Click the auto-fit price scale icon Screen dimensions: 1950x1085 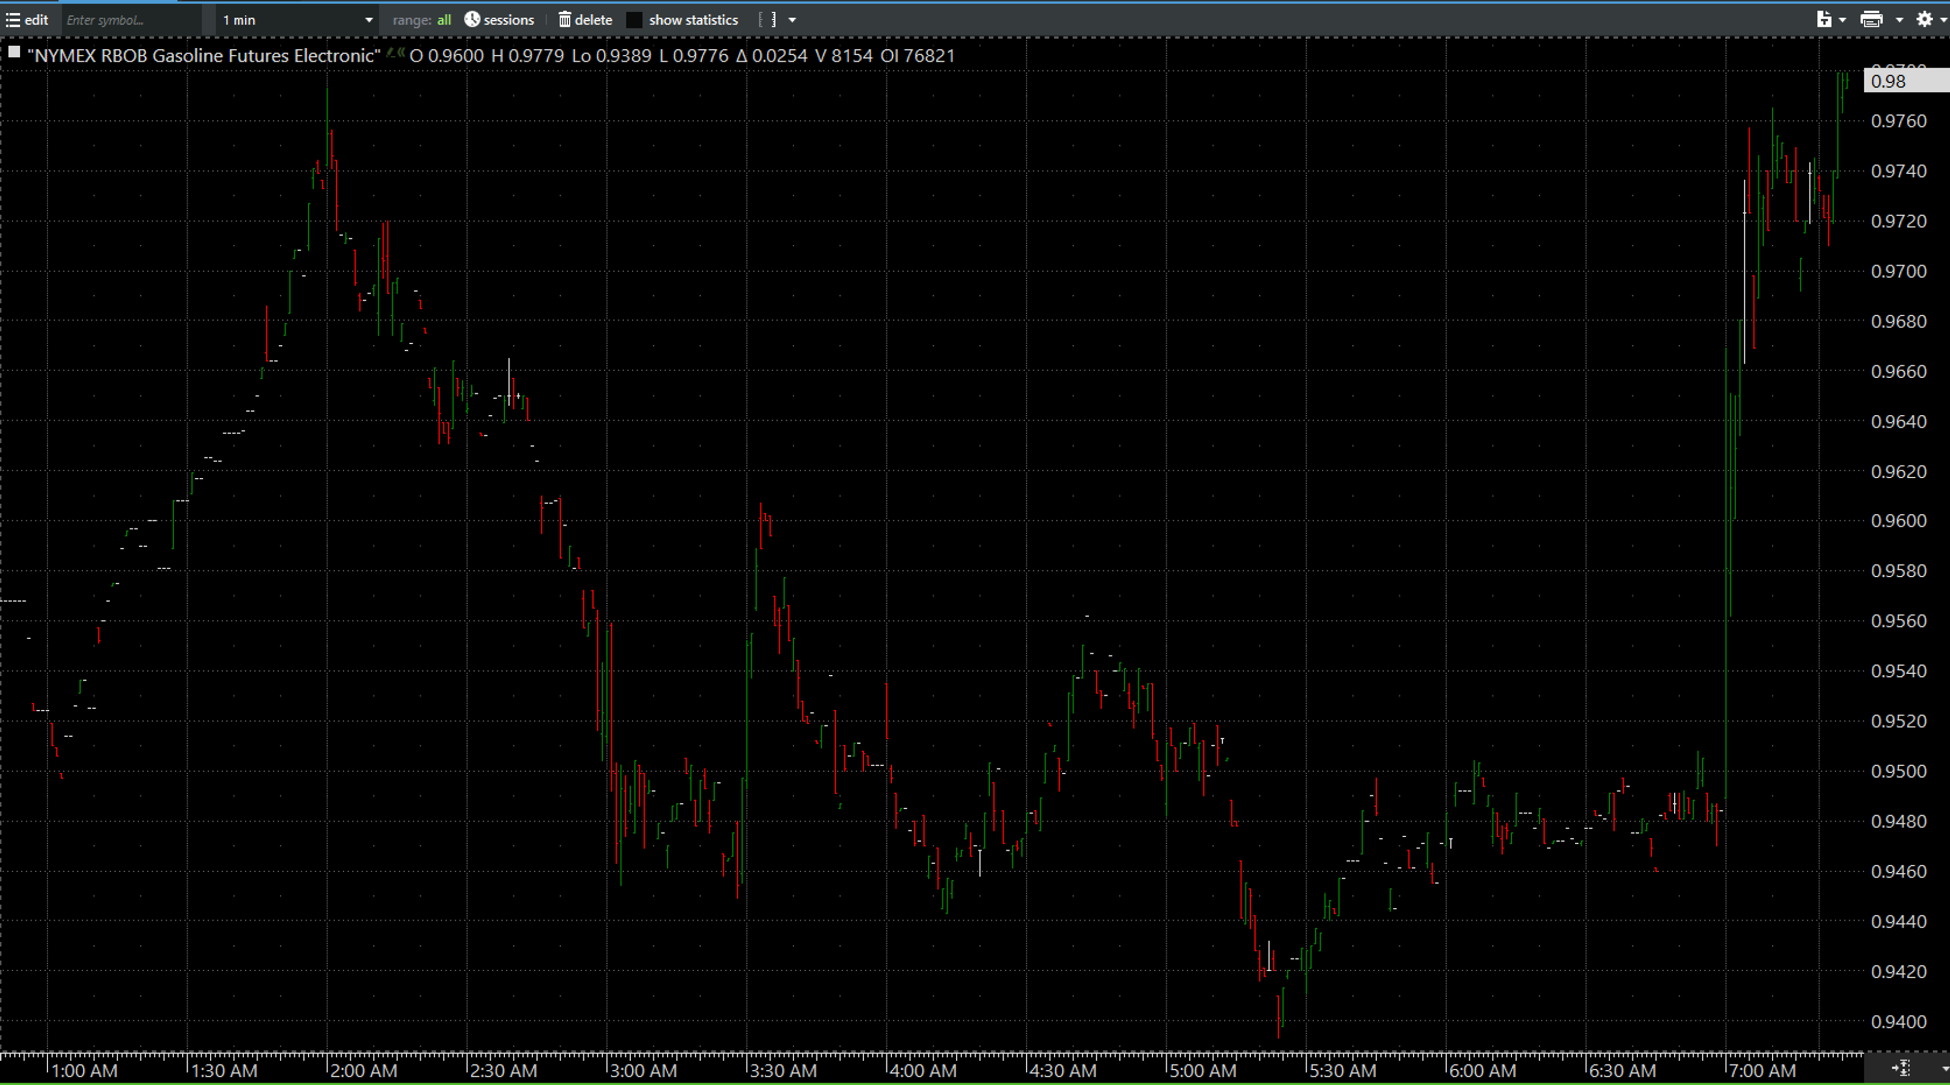pos(1901,1068)
